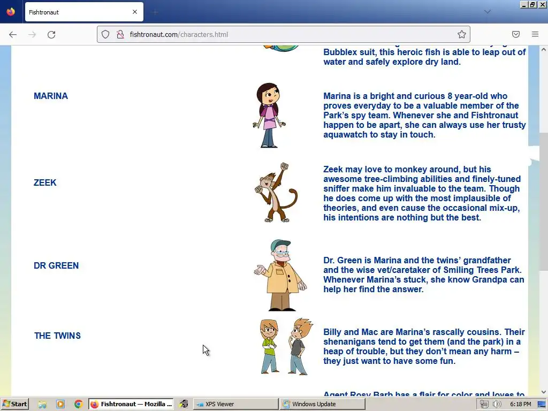The image size is (548, 411).
Task: Click the Firefox logo in the title bar
Action: pos(11,12)
